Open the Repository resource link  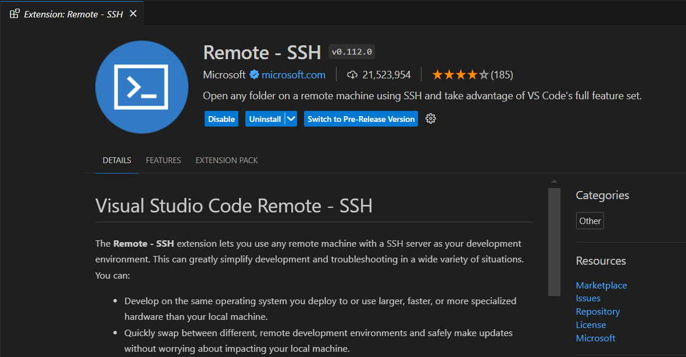pyautogui.click(x=598, y=312)
